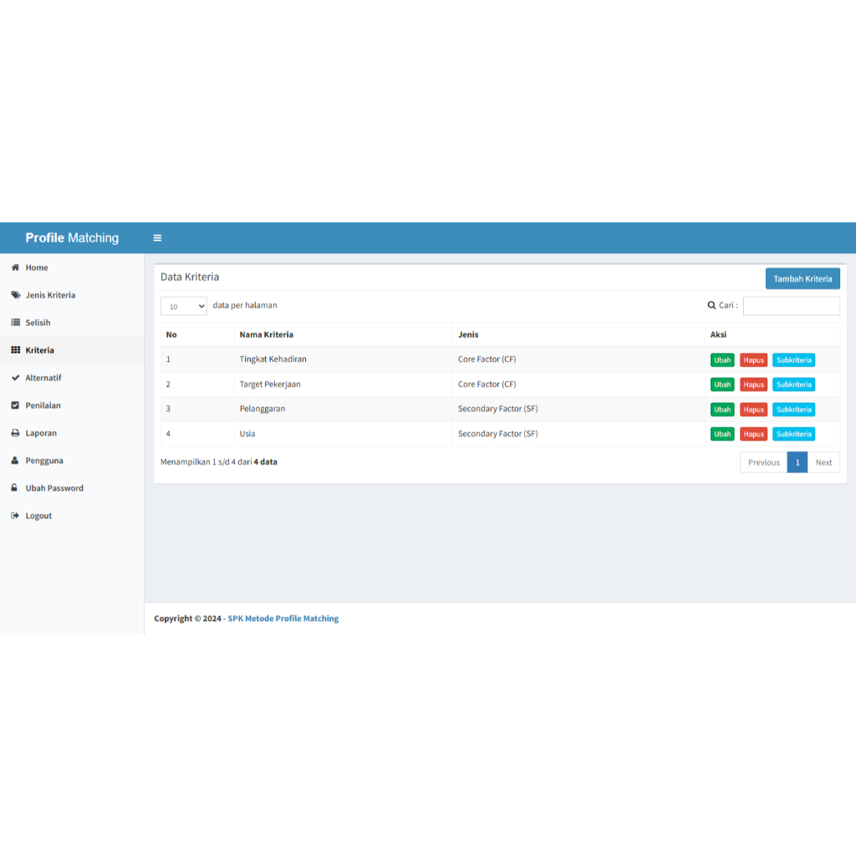Viewport: 856px width, 856px height.
Task: Open Subkriteria for Pelanggaran
Action: (x=794, y=410)
